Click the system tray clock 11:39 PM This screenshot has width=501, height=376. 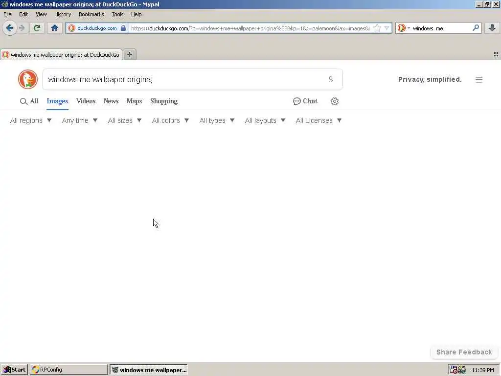(x=483, y=370)
